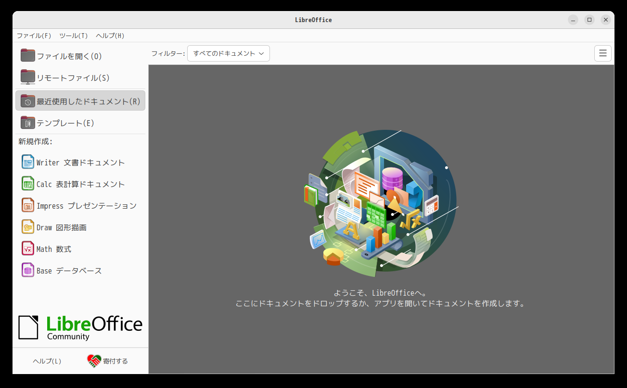Select 最近使用したドキュメント(R)

80,100
